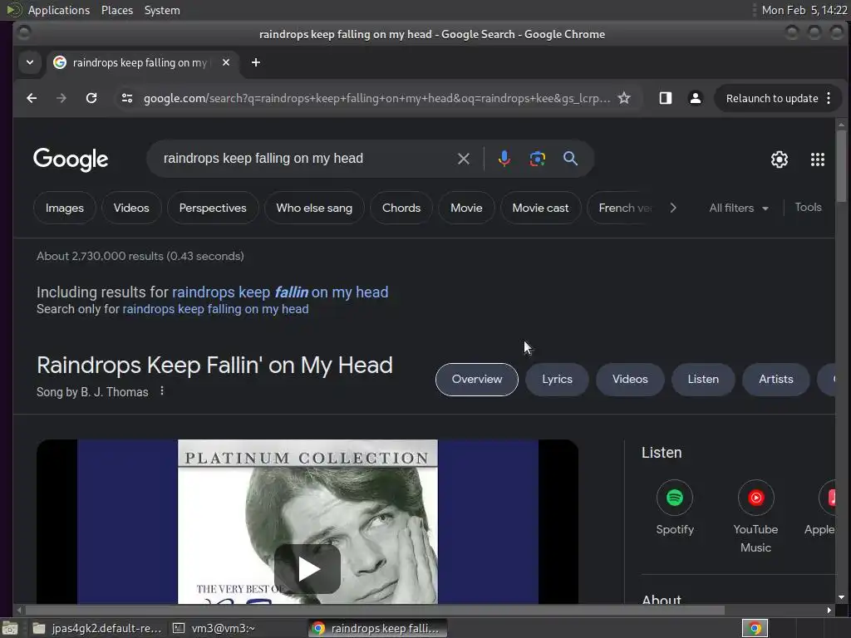Viewport: 851px width, 638px height.
Task: Select the Movie cast chip
Action: (540, 208)
